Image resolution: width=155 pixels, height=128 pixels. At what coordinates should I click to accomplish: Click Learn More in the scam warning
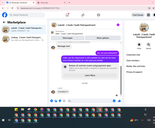coord(90,75)
